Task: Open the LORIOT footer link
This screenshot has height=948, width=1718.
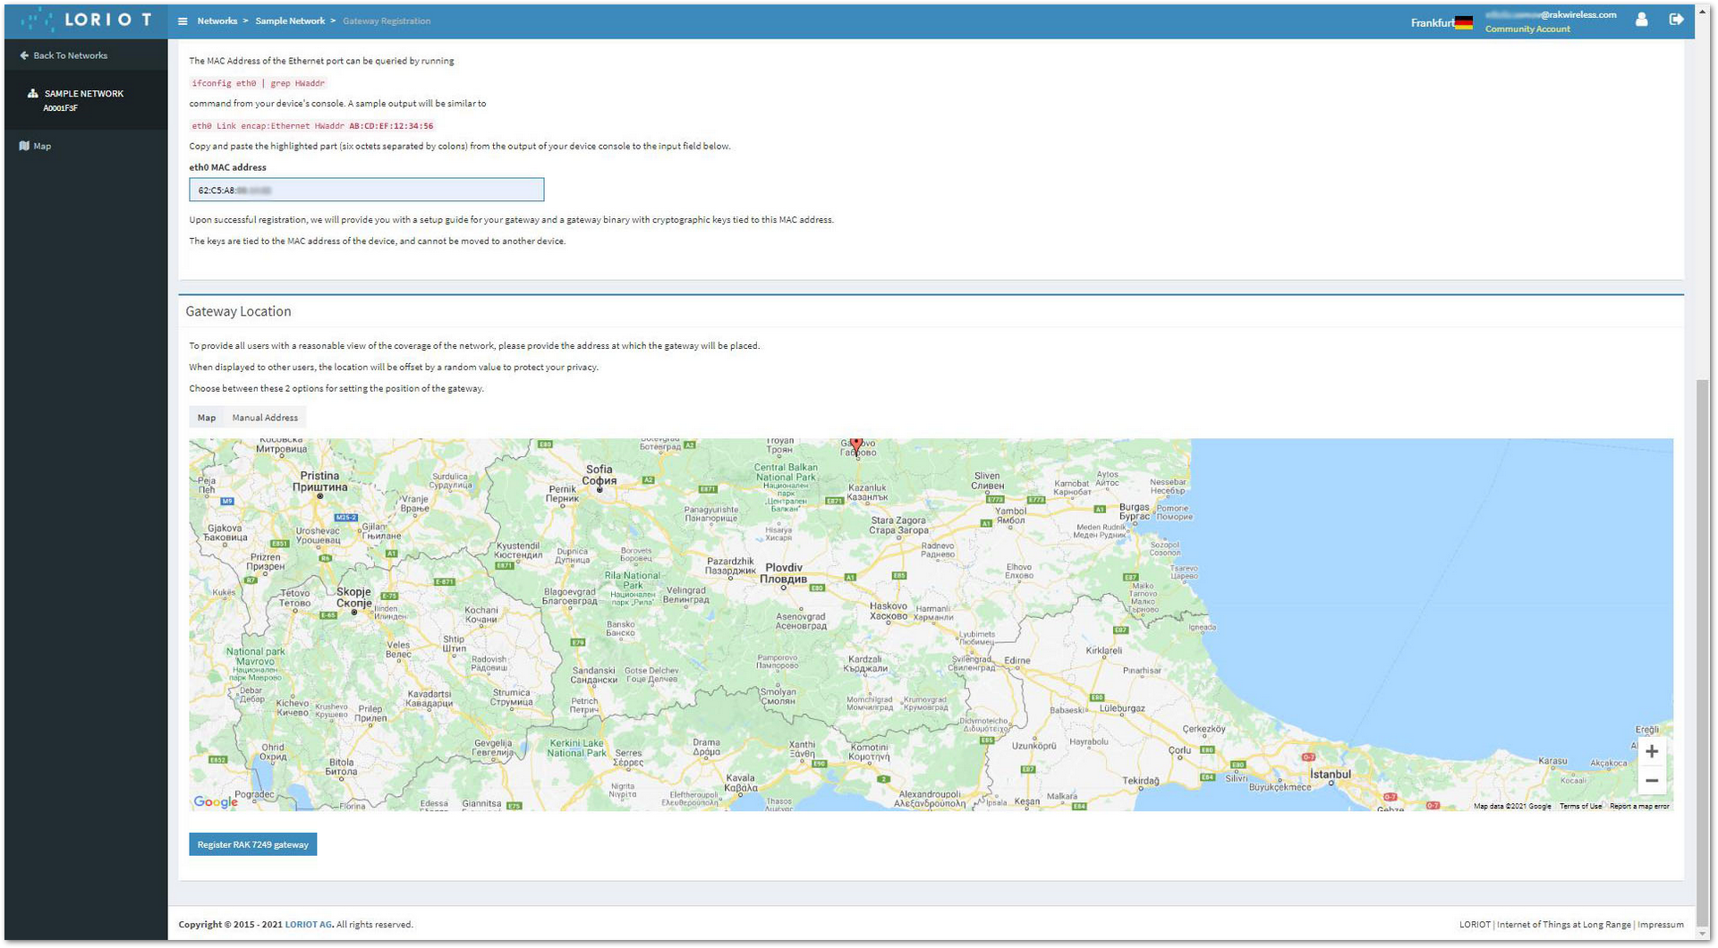Action: tap(1475, 925)
